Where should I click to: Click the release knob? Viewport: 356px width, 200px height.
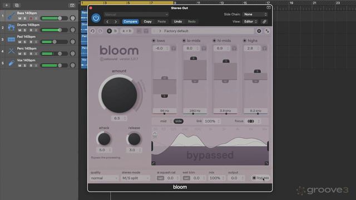134,139
